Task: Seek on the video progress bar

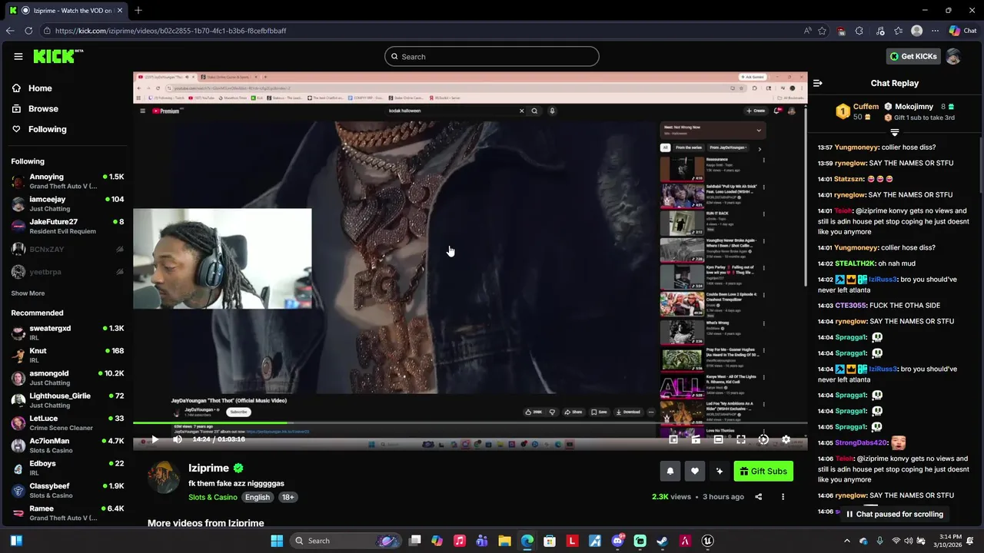Action: (x=470, y=423)
